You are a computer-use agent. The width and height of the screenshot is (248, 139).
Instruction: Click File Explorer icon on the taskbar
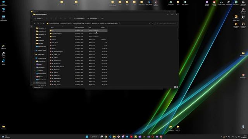tap(114, 137)
